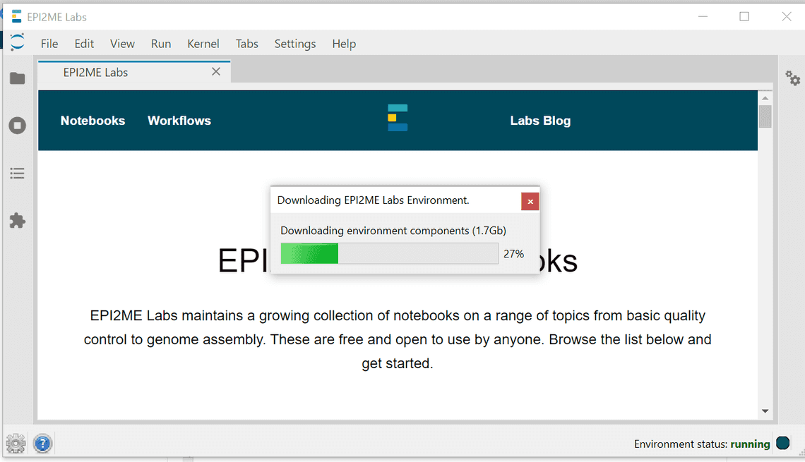Screen dimensions: 805x462
Task: Close the EPI2ME Labs tab
Action: coord(216,71)
